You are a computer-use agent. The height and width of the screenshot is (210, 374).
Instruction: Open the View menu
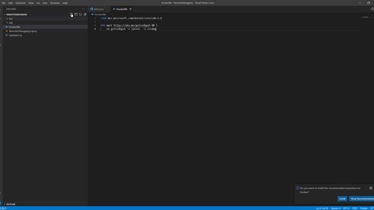point(31,3)
